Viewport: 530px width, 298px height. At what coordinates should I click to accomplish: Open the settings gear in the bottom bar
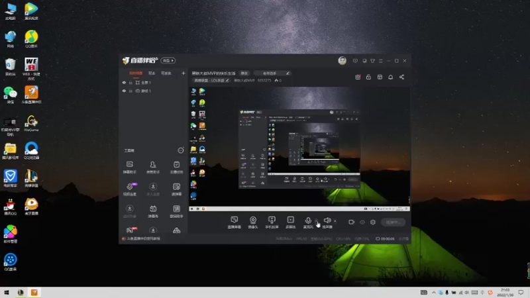click(373, 222)
